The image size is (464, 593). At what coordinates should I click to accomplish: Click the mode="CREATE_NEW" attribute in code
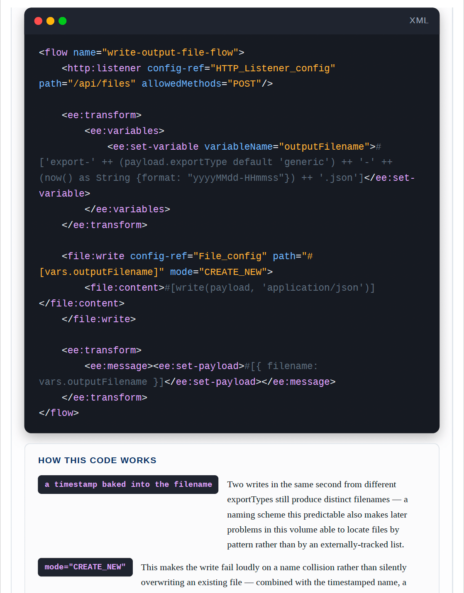pos(218,272)
